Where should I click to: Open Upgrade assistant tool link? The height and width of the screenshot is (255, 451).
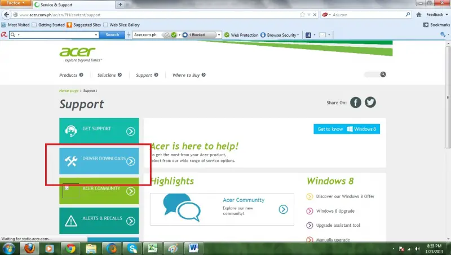(338, 225)
